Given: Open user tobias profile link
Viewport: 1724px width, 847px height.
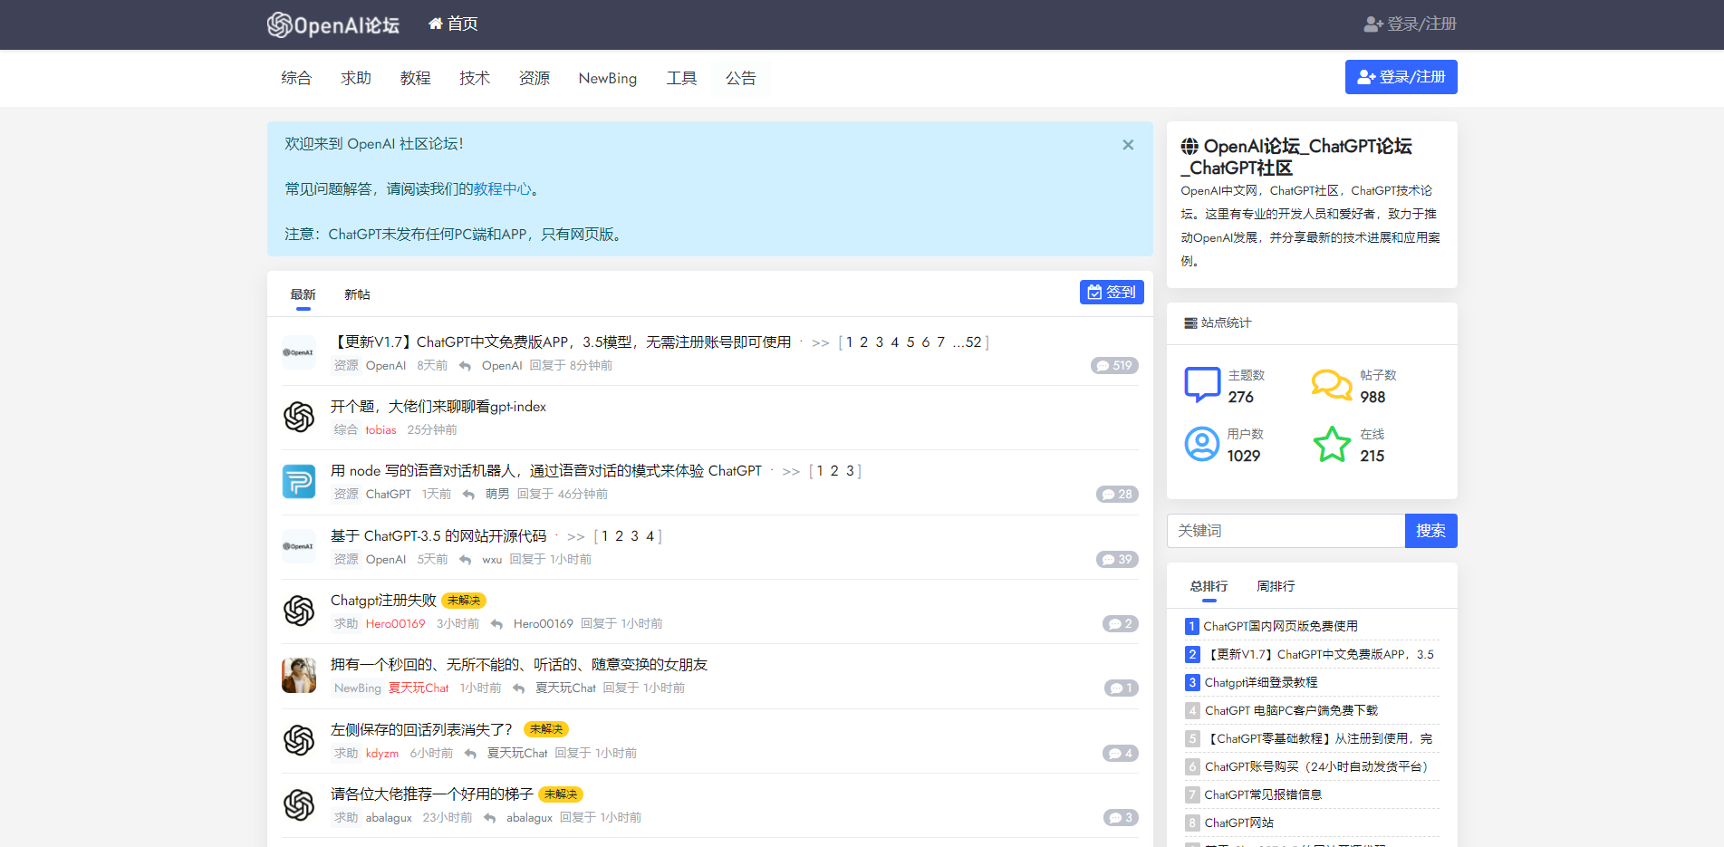Looking at the screenshot, I should coord(380,430).
